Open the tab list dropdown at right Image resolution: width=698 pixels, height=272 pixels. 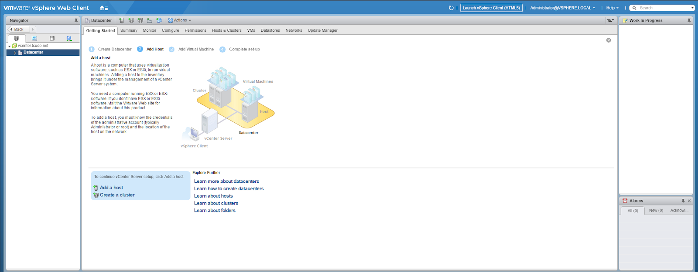click(610, 20)
